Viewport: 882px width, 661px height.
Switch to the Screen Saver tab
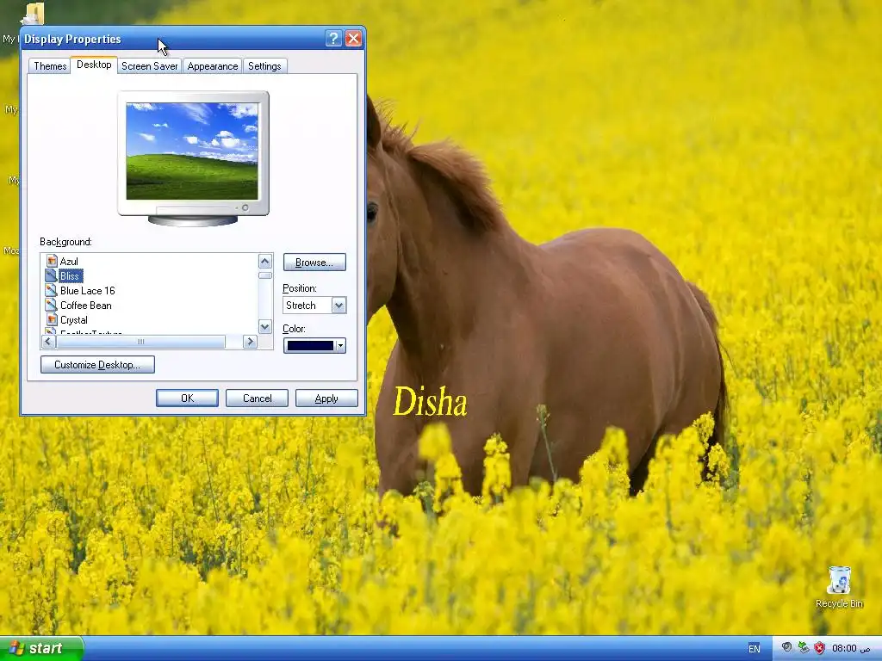click(149, 65)
